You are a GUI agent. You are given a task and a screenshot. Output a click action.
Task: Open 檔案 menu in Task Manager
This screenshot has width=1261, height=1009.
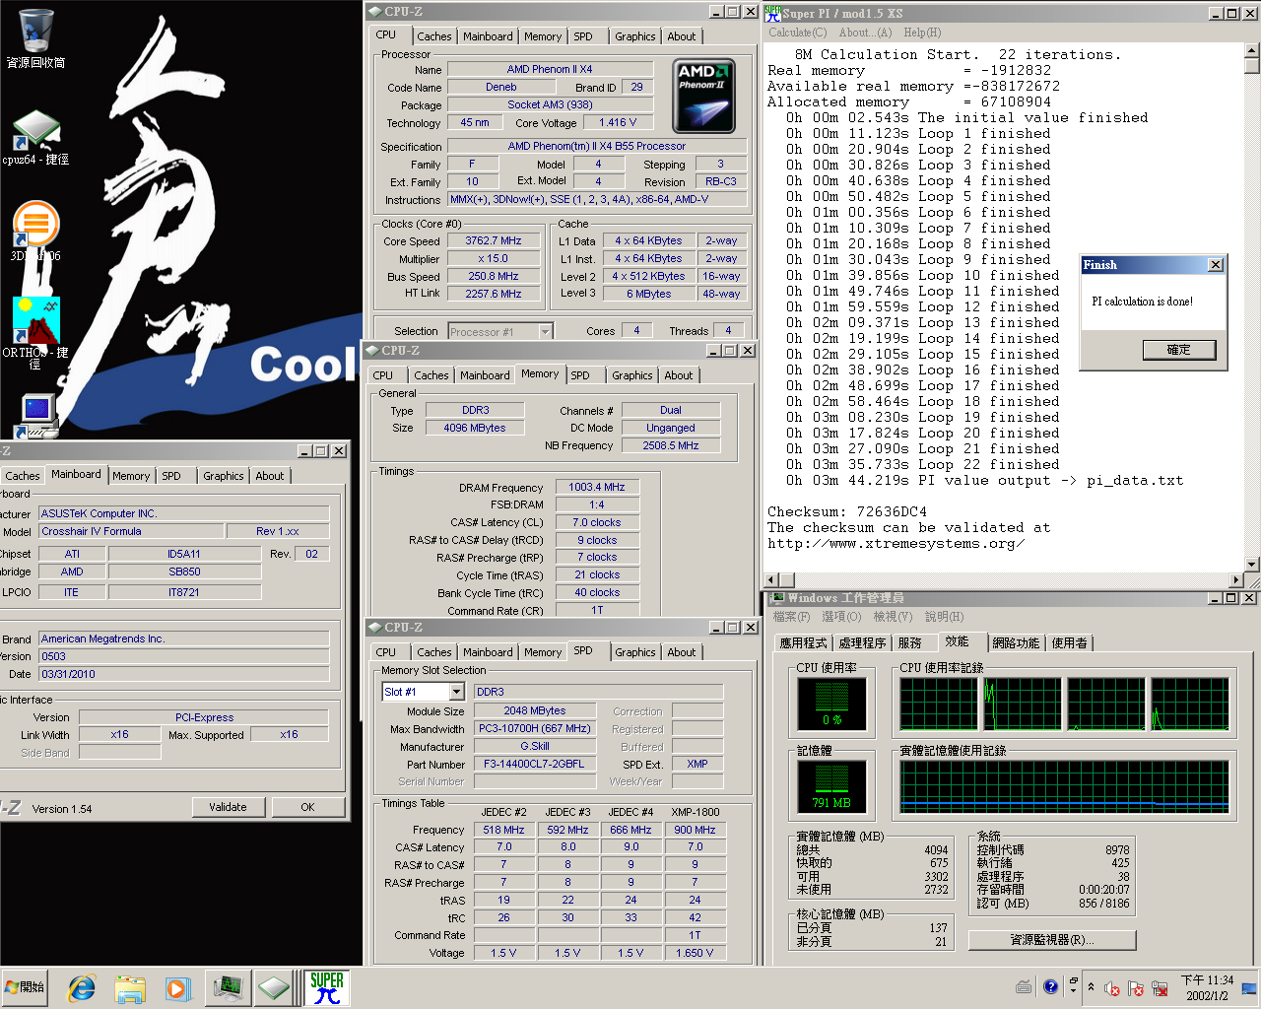point(791,617)
